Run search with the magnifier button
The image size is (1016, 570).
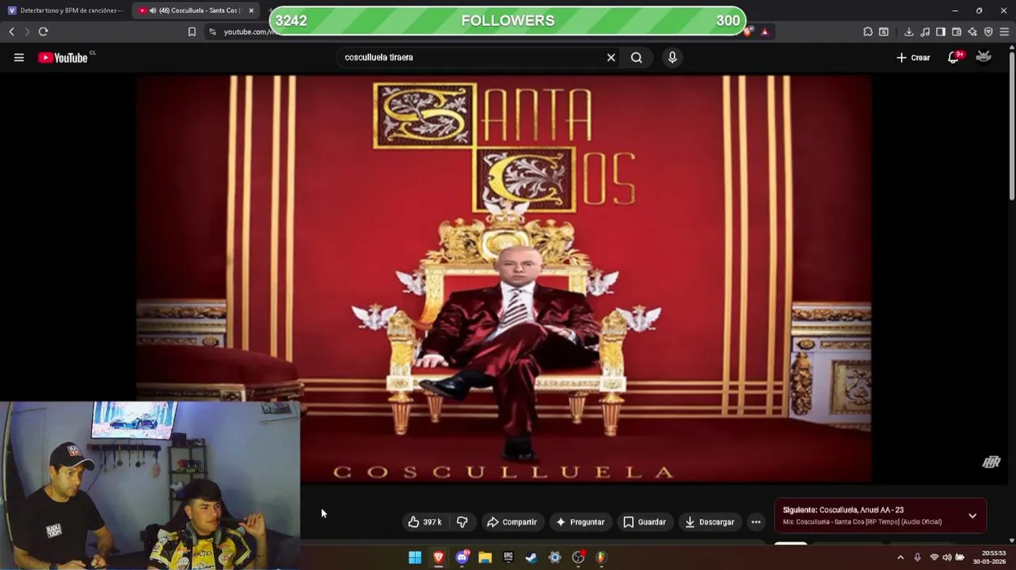click(x=637, y=57)
